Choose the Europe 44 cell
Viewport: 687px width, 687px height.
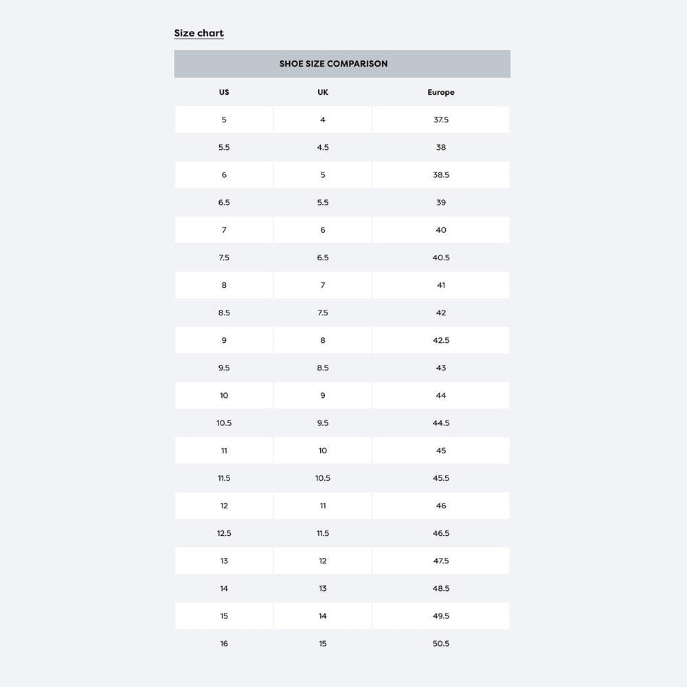[x=441, y=396]
